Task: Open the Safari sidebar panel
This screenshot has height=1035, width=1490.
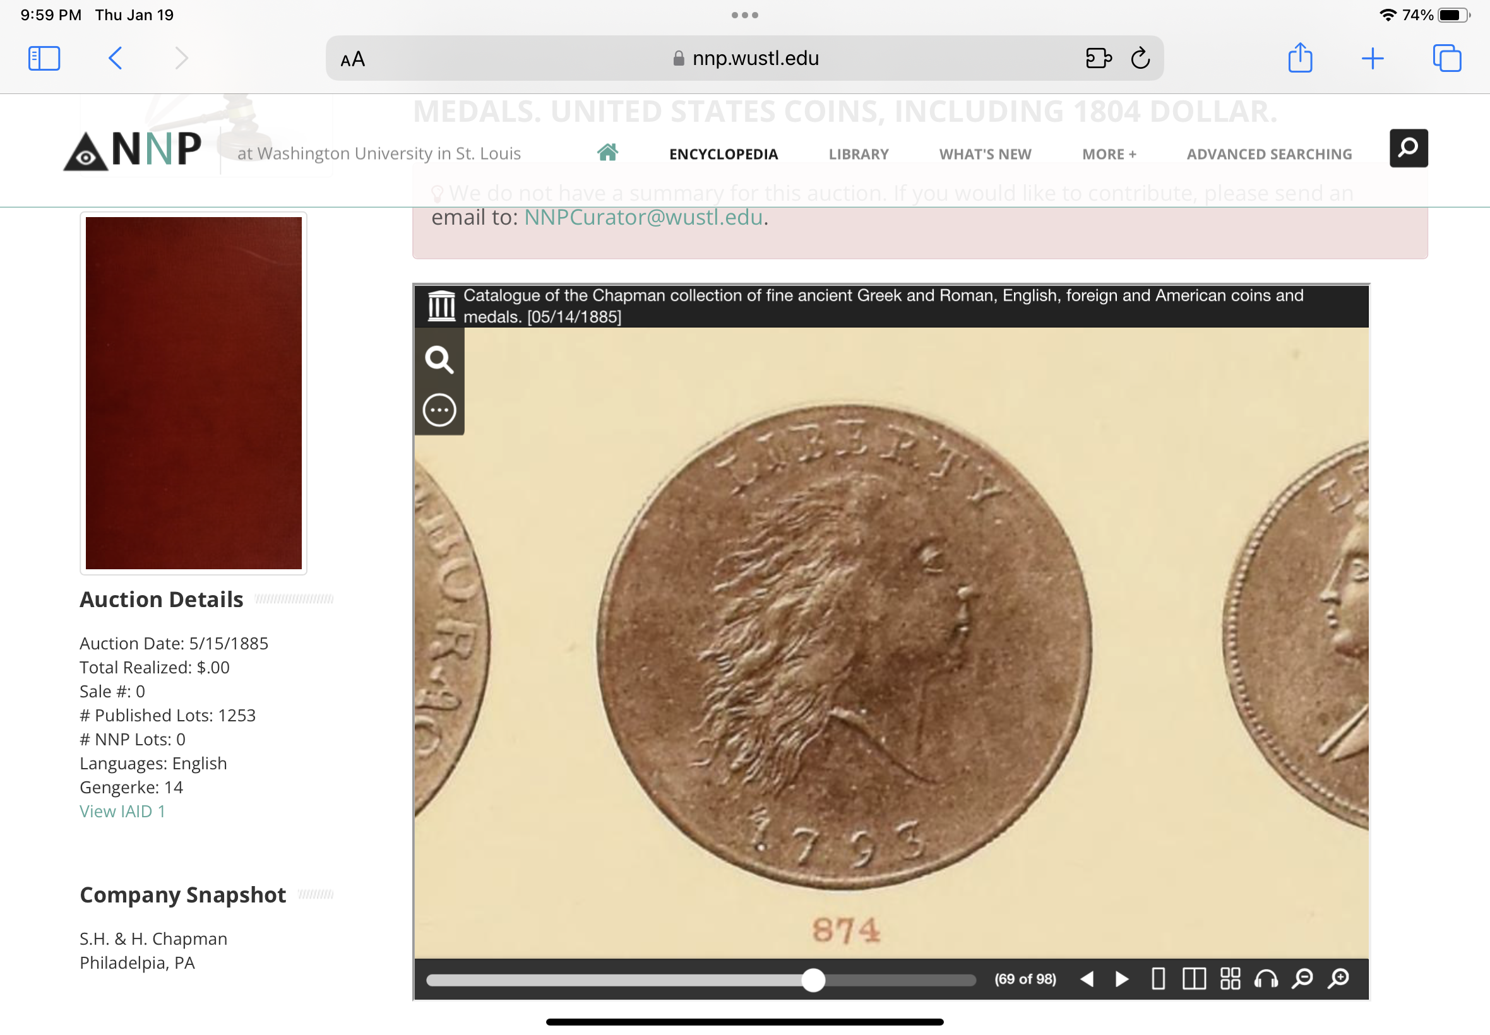Action: click(x=44, y=58)
